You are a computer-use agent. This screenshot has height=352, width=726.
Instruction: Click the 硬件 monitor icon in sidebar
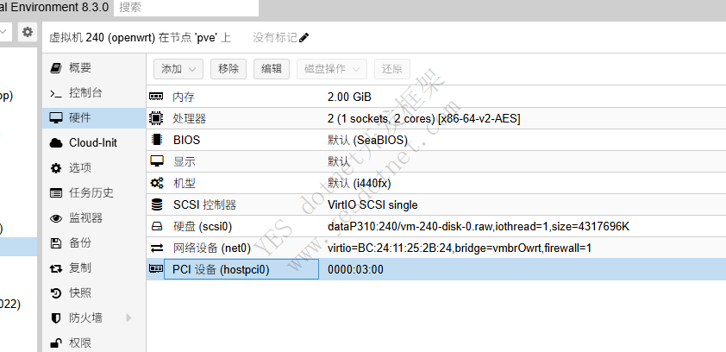55,118
